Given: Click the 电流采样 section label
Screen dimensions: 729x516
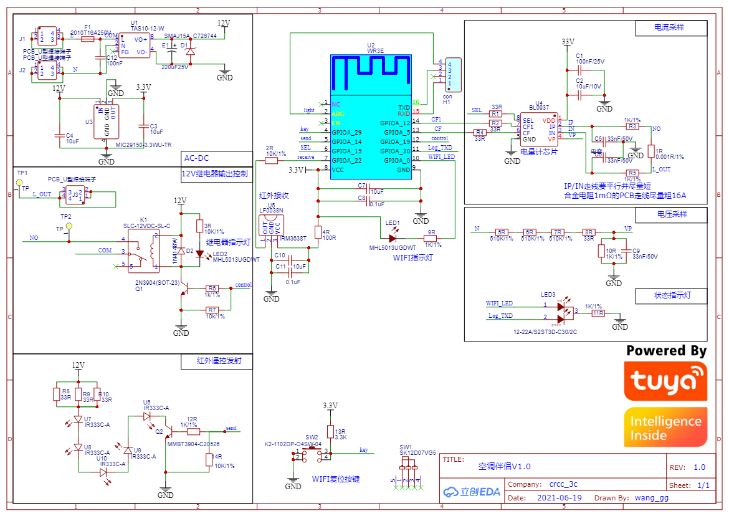Looking at the screenshot, I should pyautogui.click(x=669, y=27).
